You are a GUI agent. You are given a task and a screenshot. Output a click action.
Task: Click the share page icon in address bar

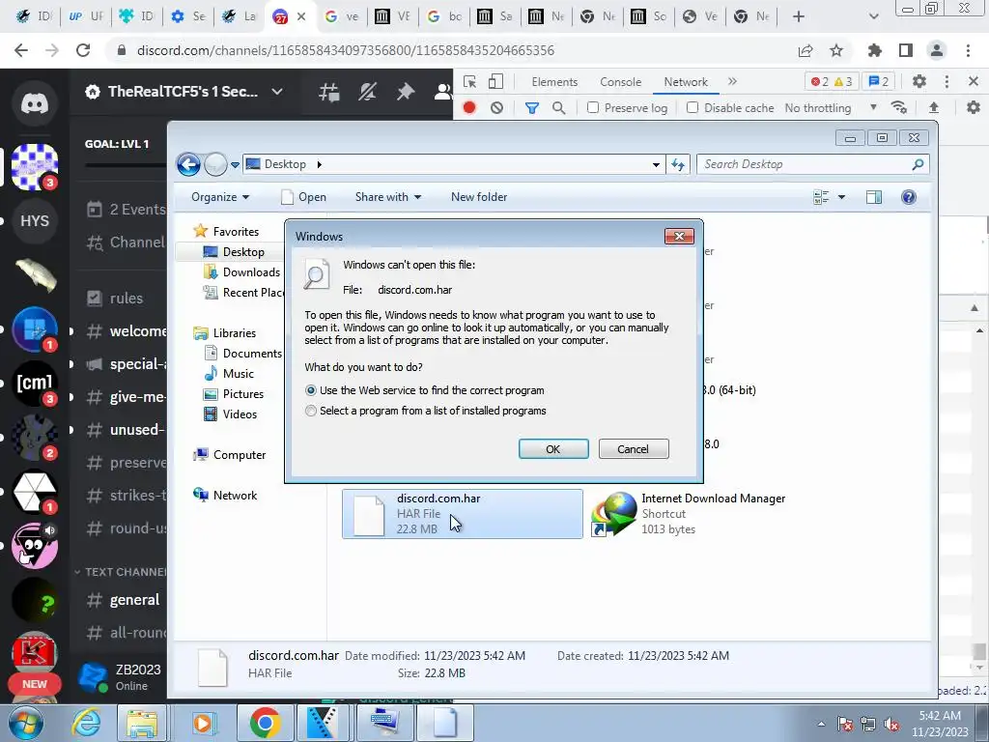tap(805, 50)
